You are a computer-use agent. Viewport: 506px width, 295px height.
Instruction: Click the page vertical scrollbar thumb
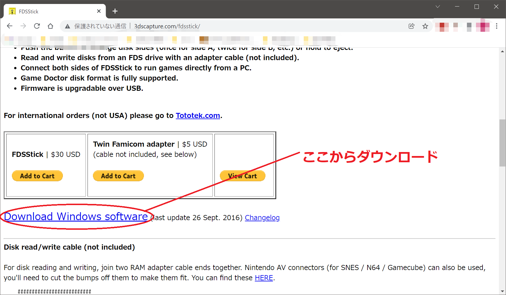pyautogui.click(x=502, y=143)
